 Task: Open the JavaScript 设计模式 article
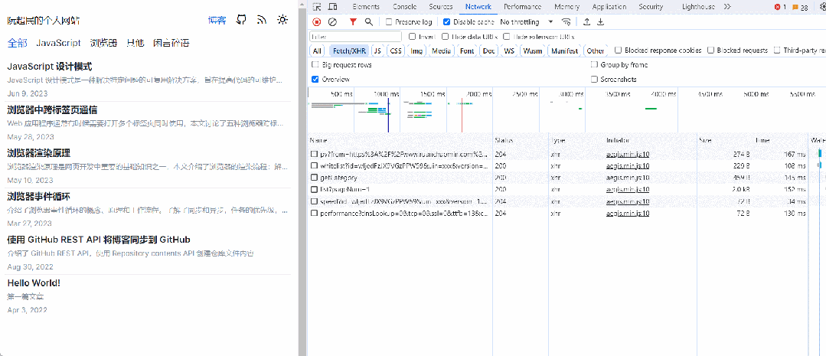pos(50,67)
